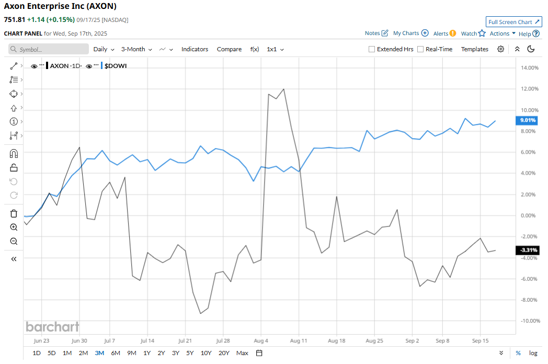The height and width of the screenshot is (364, 548).
Task: Select the 1Y time range
Action: pyautogui.click(x=147, y=353)
